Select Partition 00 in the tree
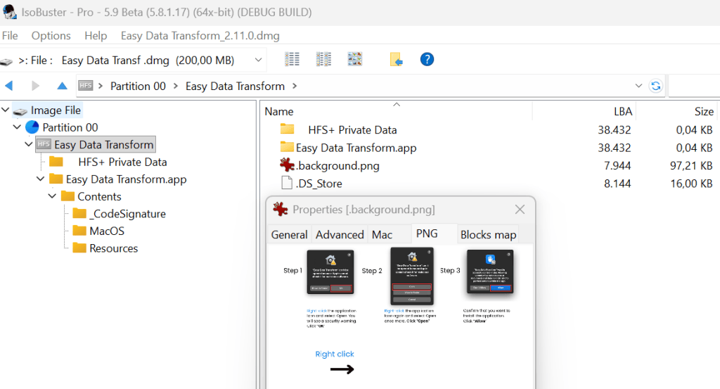Screen dimensions: 720x389 click(70, 127)
